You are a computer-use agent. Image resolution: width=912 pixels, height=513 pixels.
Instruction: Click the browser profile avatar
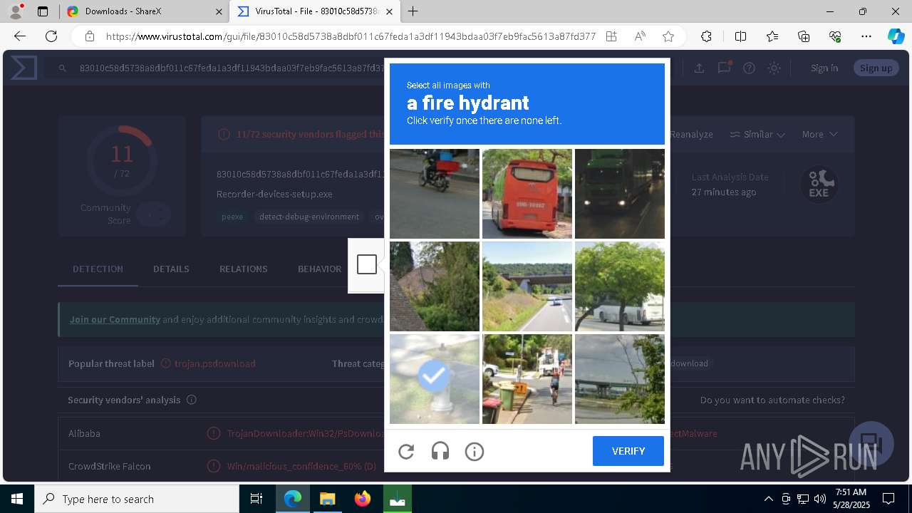click(16, 11)
